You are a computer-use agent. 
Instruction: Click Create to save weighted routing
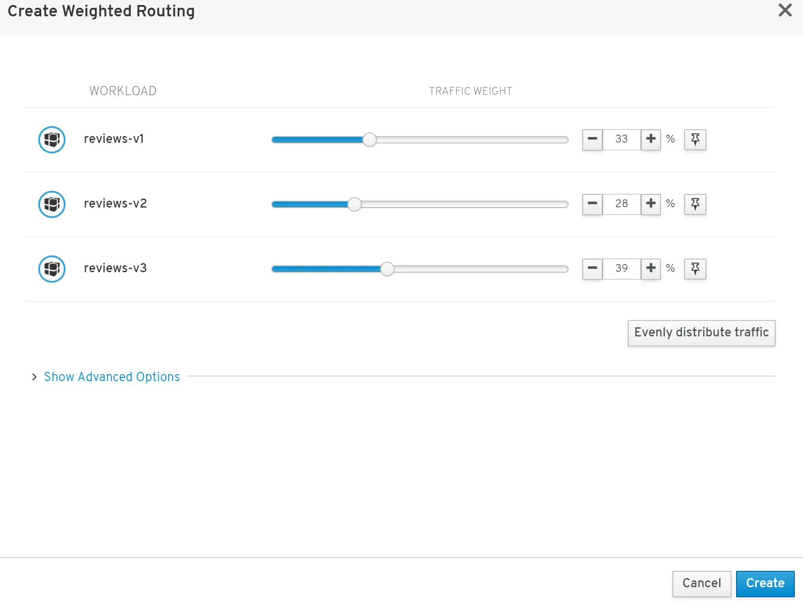coord(765,584)
